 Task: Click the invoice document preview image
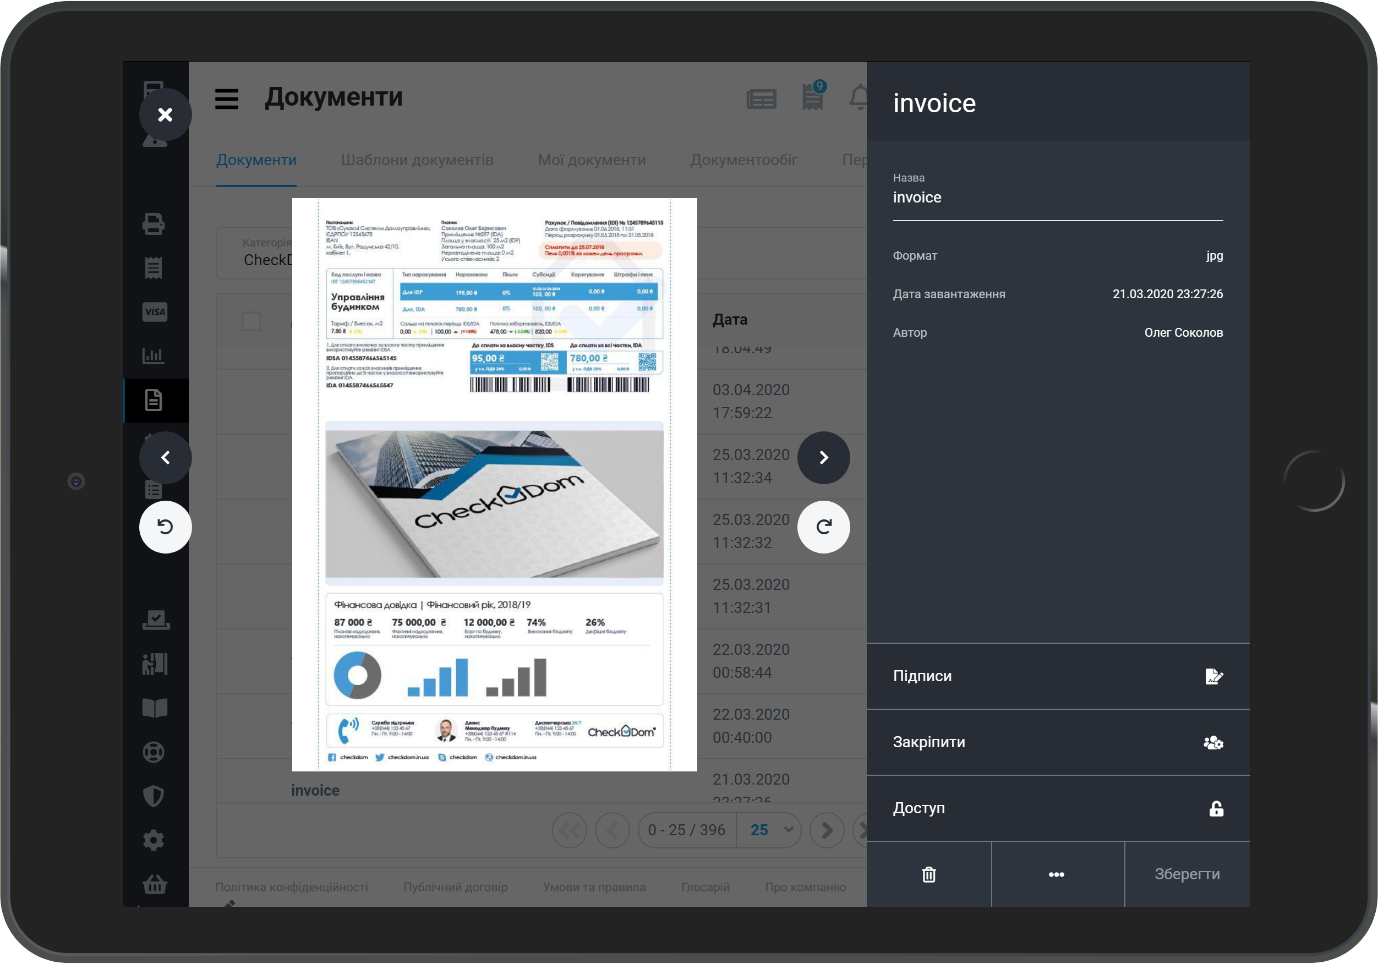(x=495, y=484)
